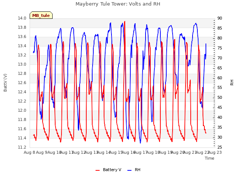Click the 12.8 left axis tick label
Viewport: 237px width, 177px height.
[x=22, y=74]
